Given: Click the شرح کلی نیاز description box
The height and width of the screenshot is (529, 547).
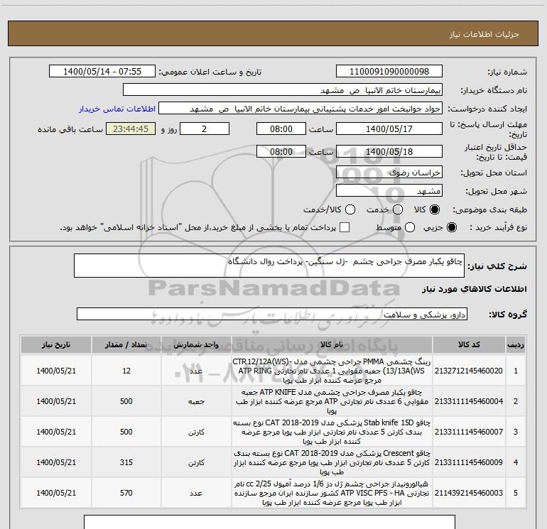Looking at the screenshot, I should coord(269,266).
